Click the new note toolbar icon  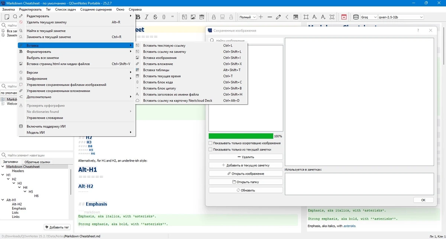[7, 17]
